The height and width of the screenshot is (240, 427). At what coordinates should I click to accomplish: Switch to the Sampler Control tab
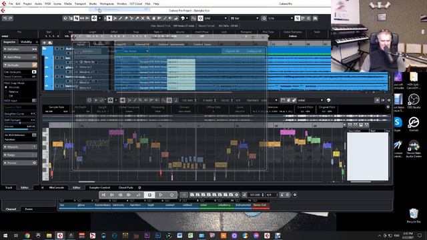(x=99, y=187)
